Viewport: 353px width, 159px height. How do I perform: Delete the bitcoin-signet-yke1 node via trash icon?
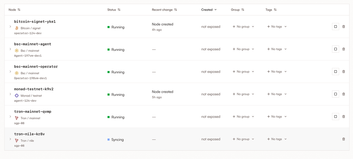click(344, 27)
